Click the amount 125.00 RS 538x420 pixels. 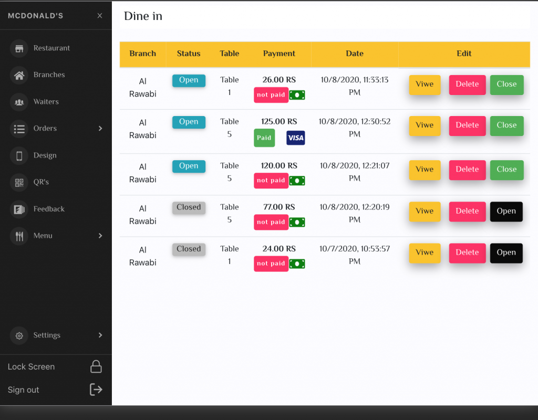point(279,122)
